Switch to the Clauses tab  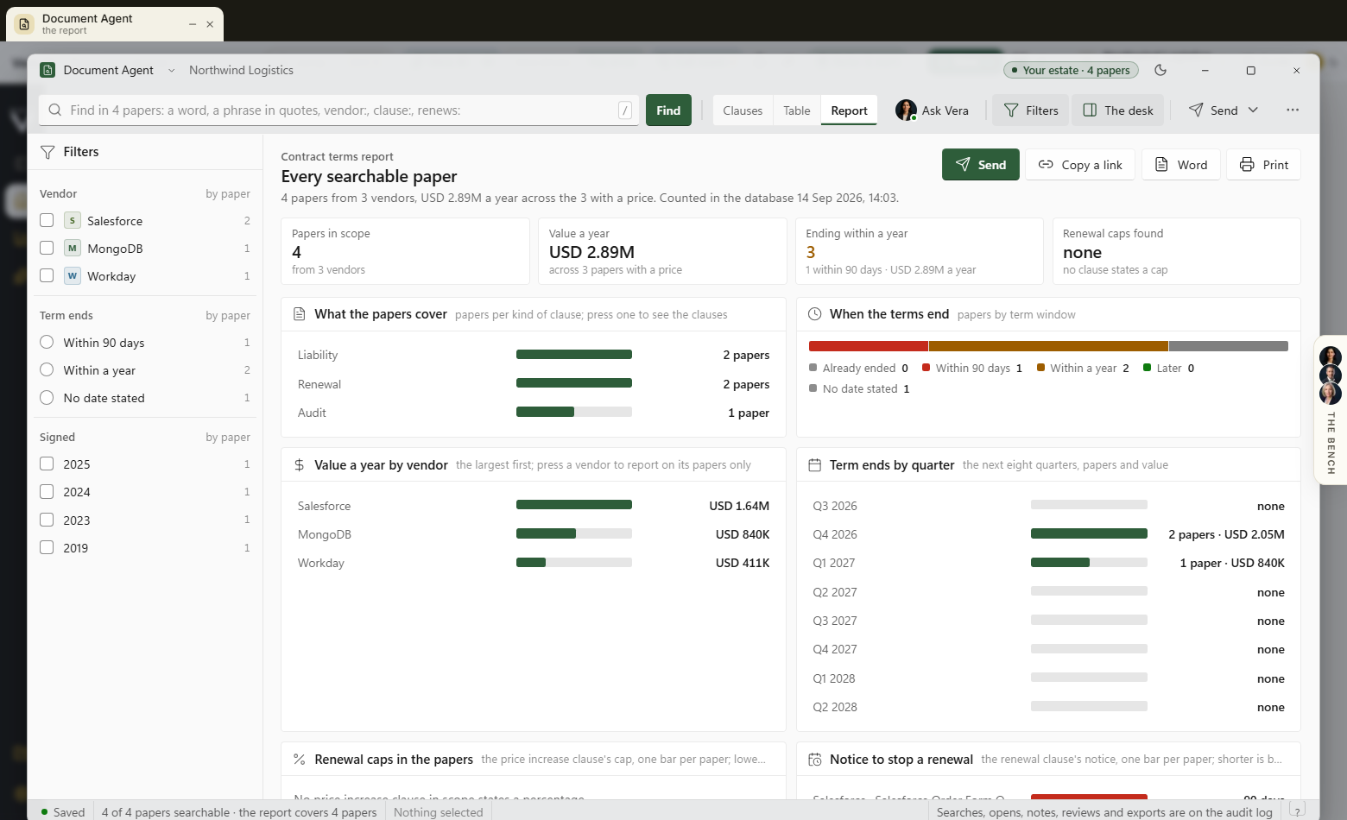tap(743, 110)
